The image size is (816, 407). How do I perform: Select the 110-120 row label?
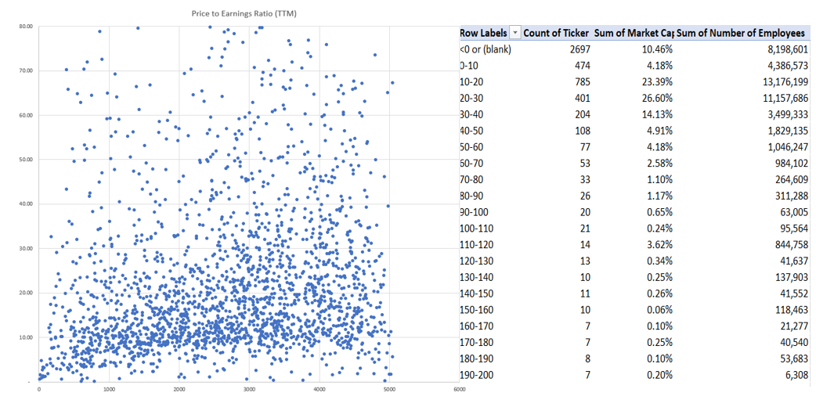coord(477,245)
